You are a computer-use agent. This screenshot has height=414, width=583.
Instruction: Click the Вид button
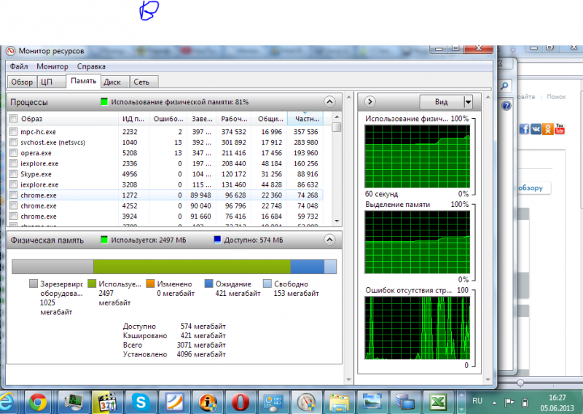[x=442, y=102]
